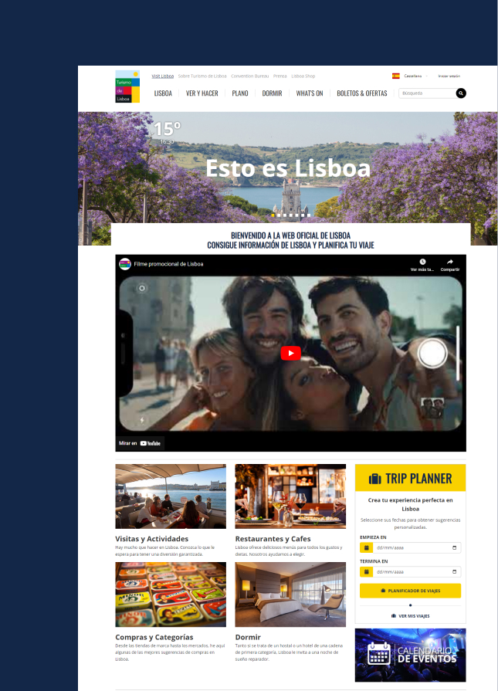Click the video's Ver más tarde clock icon
This screenshot has width=498, height=691.
[x=422, y=263]
